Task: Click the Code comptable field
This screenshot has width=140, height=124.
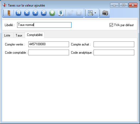Action: [x=49, y=52]
